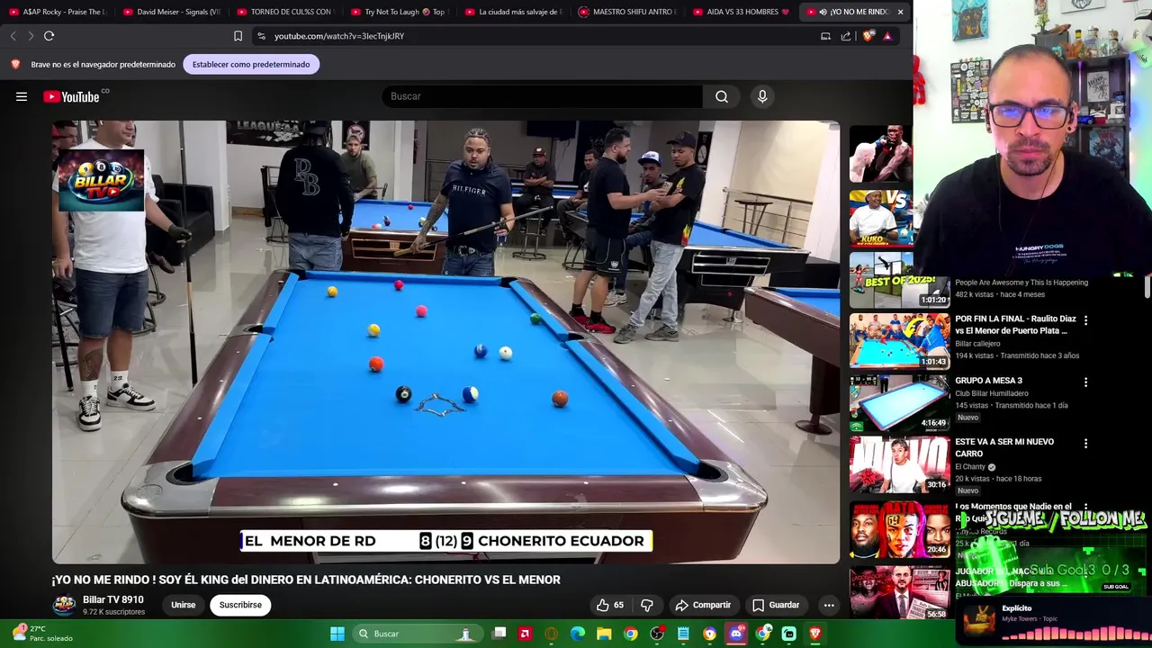Click the youtube.com address bar URL
This screenshot has width=1152, height=648.
click(x=339, y=36)
